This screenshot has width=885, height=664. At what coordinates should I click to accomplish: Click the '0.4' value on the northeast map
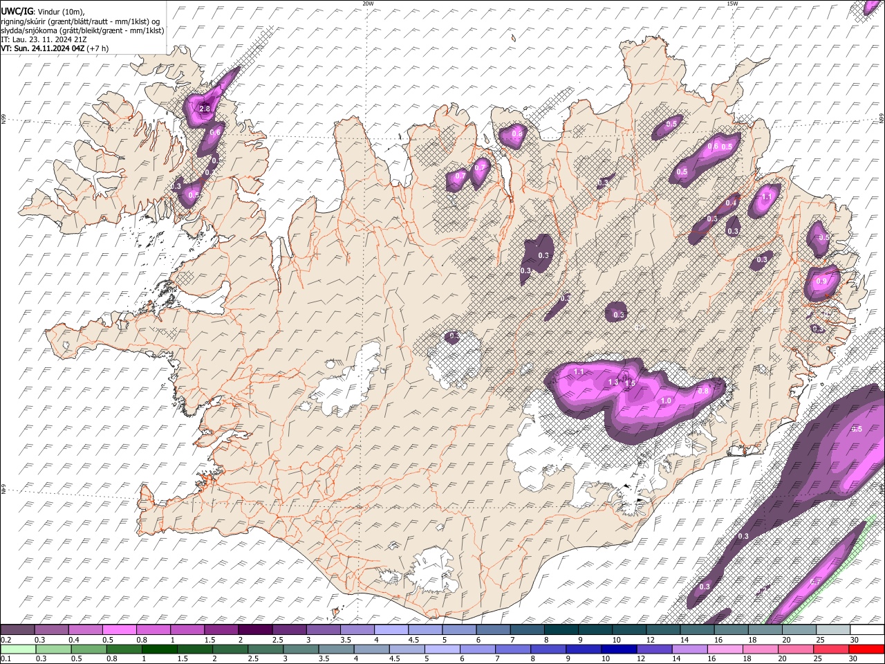click(732, 203)
